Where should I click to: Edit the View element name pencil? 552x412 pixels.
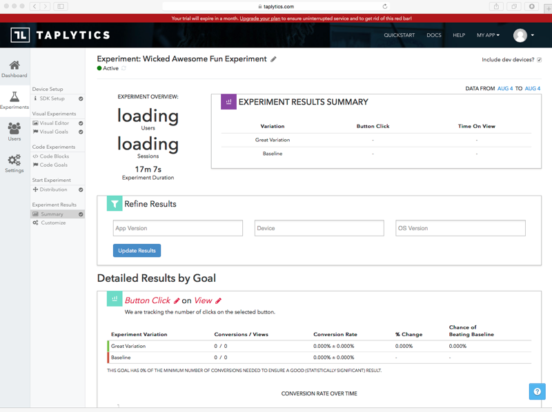218,300
